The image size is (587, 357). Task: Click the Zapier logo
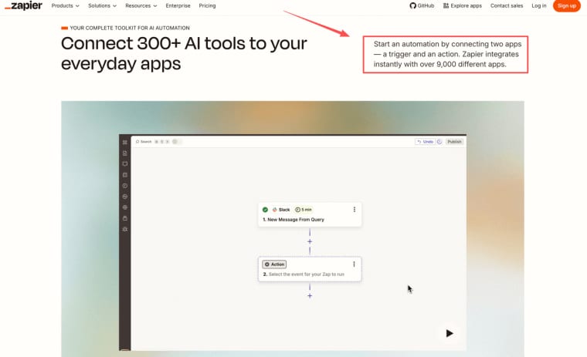point(23,5)
